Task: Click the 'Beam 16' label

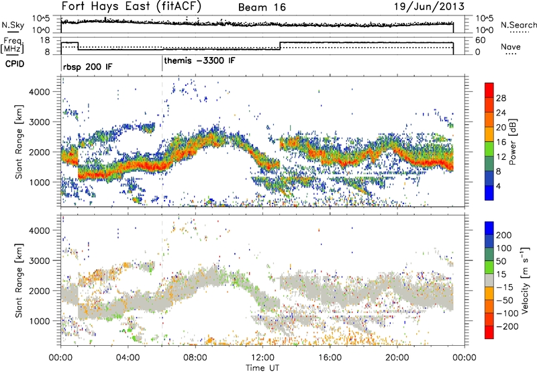Action: point(262,7)
